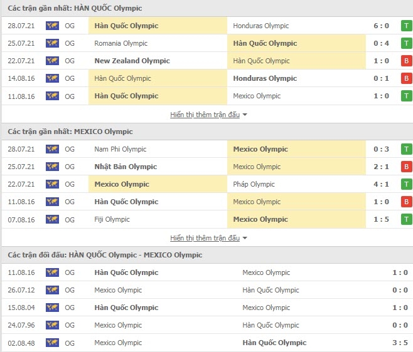Screen dimensions: 413x352
Task: Click the green T badge for Fiji Olympic match
Action: coord(407,219)
